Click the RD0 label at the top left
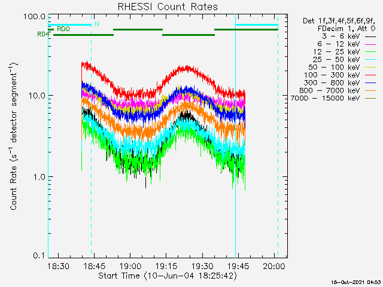This screenshot has width=383, height=287. pos(63,29)
